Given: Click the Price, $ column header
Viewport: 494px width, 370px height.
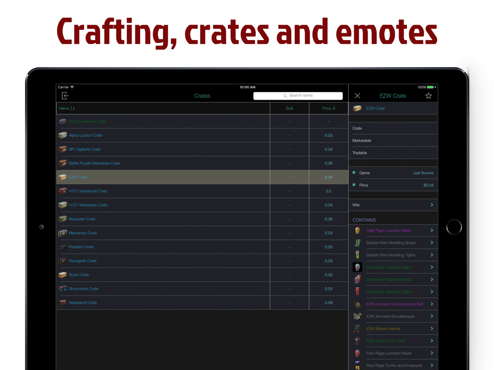Looking at the screenshot, I should click(329, 108).
